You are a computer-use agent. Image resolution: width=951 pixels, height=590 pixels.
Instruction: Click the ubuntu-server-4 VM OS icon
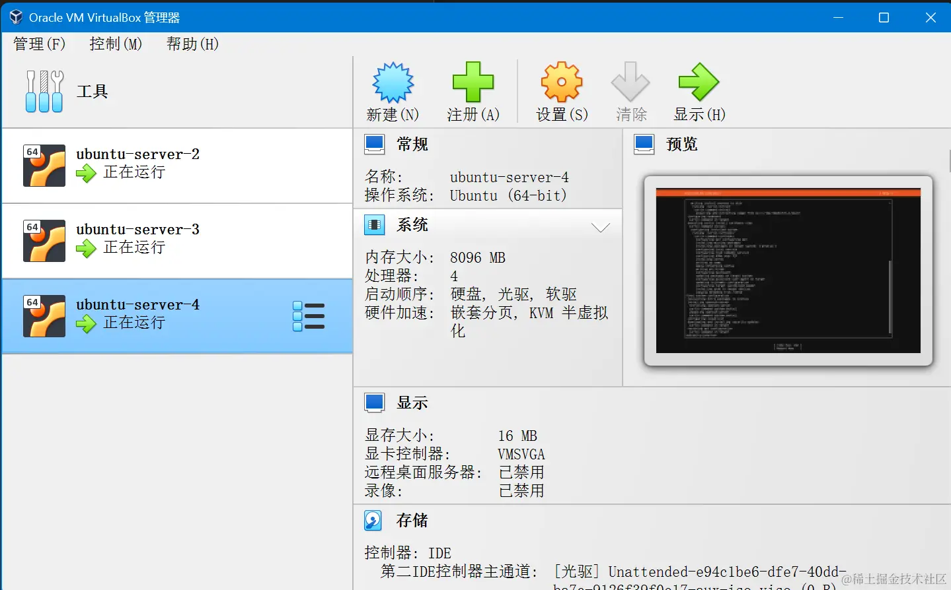[44, 316]
